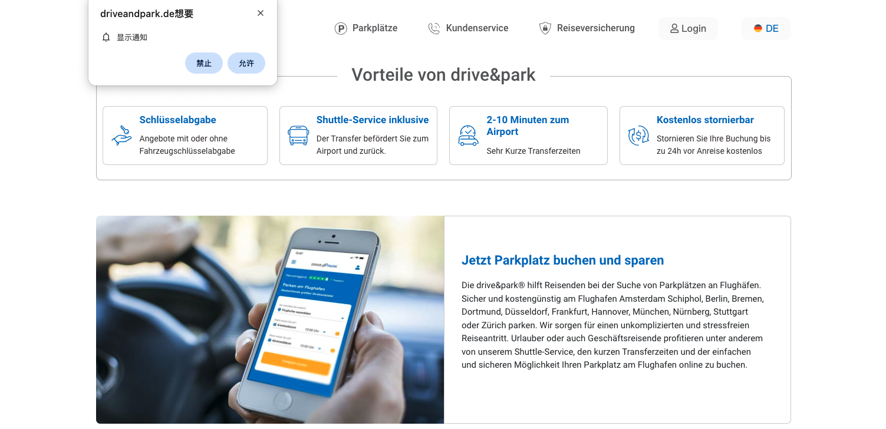Click the refund cancellation dollar icon

[638, 136]
